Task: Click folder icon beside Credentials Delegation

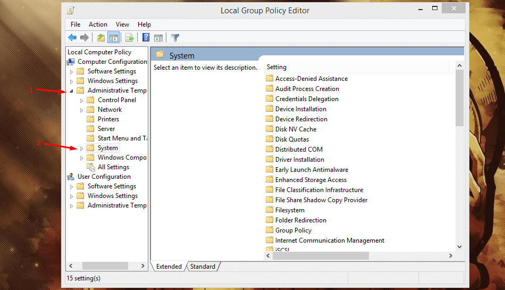Action: (x=270, y=98)
